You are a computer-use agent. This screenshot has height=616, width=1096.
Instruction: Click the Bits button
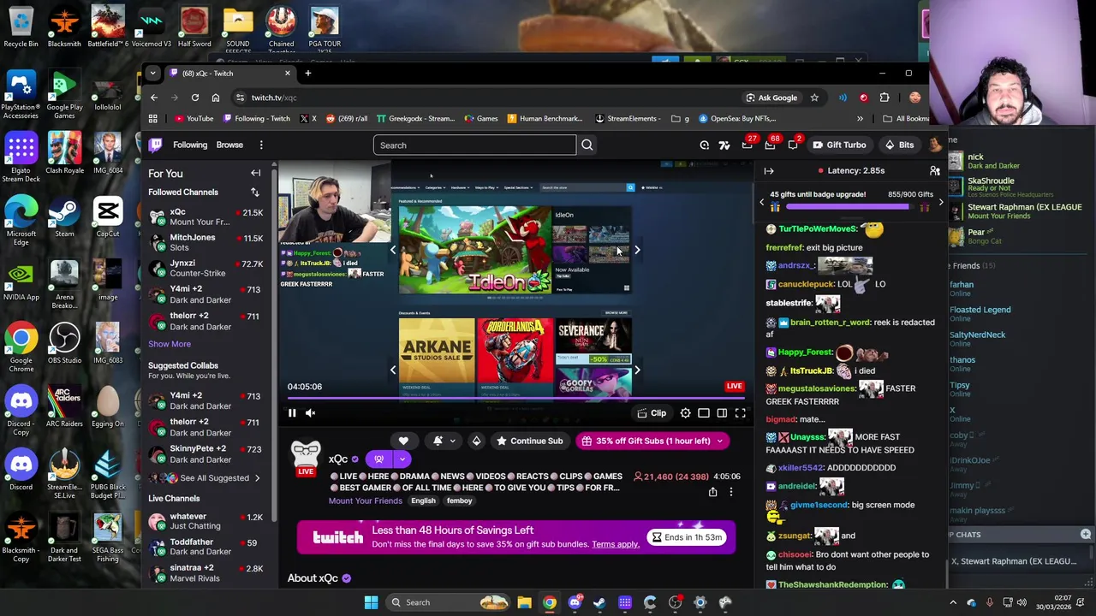pyautogui.click(x=899, y=145)
